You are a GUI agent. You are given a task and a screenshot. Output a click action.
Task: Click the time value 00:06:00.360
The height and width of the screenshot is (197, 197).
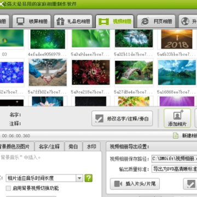(16, 136)
